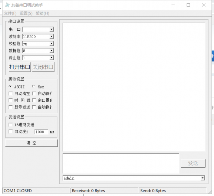
Task: Click the COM1 CLOSED status text
Action: coord(18,190)
